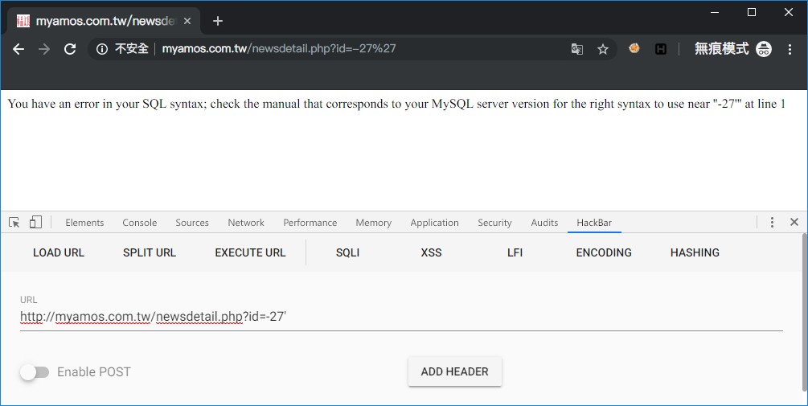Image resolution: width=808 pixels, height=406 pixels.
Task: Close the DevTools panel
Action: coord(794,222)
